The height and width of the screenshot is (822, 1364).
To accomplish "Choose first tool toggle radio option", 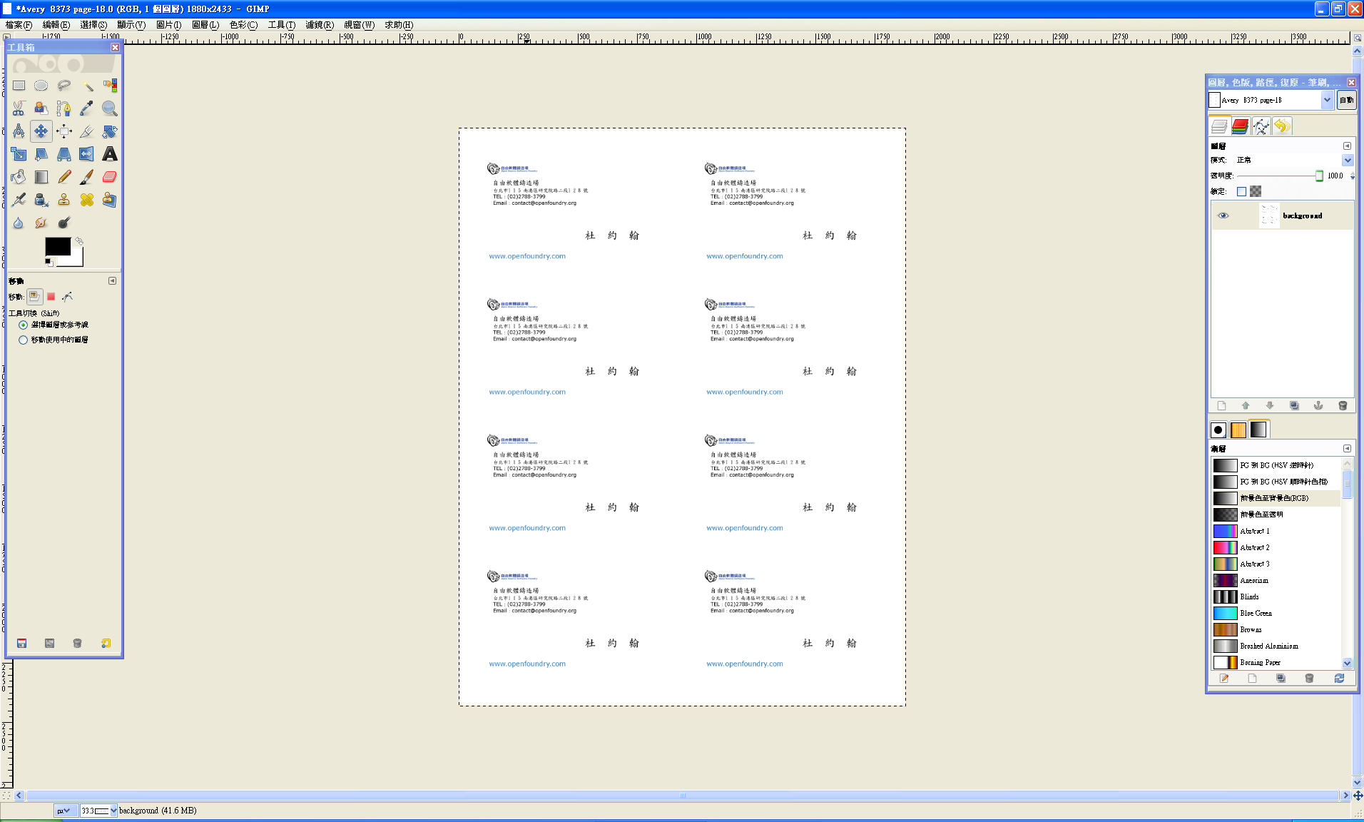I will (x=23, y=325).
